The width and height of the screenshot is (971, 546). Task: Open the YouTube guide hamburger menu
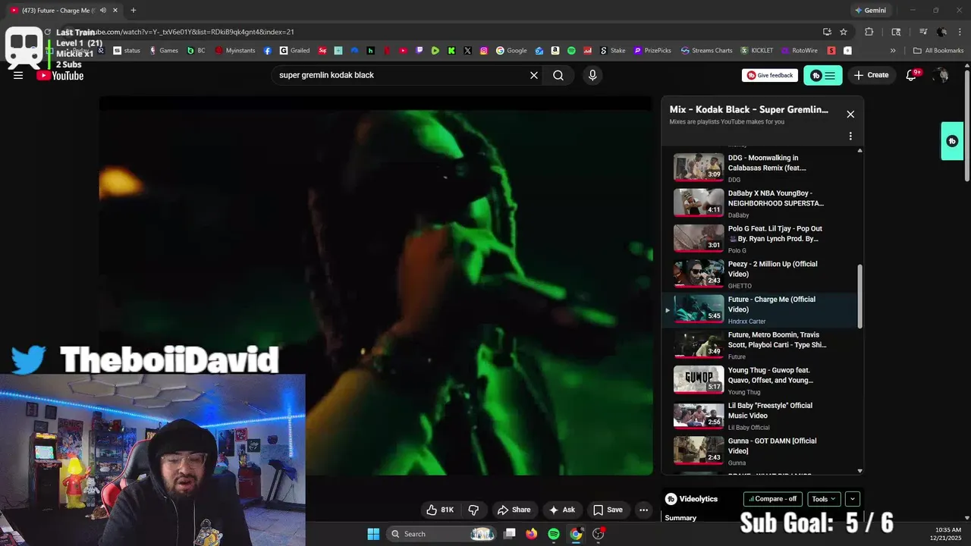point(18,75)
